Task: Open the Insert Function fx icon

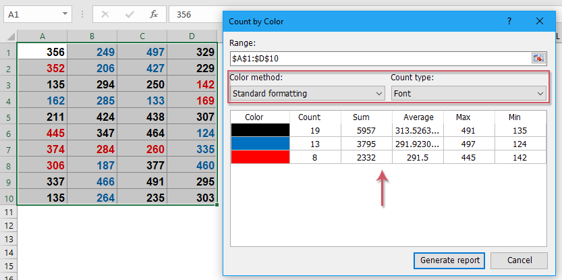Action: pyautogui.click(x=154, y=14)
